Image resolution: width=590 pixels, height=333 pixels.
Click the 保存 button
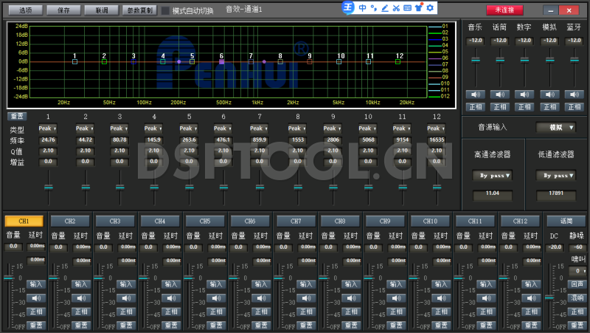click(63, 10)
